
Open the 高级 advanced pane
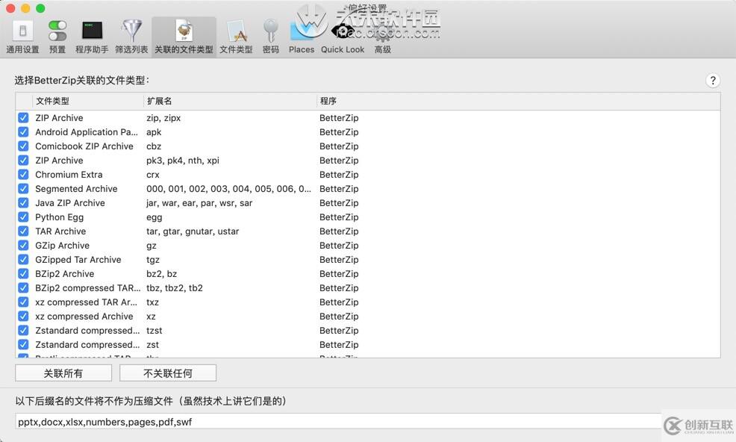coord(382,37)
